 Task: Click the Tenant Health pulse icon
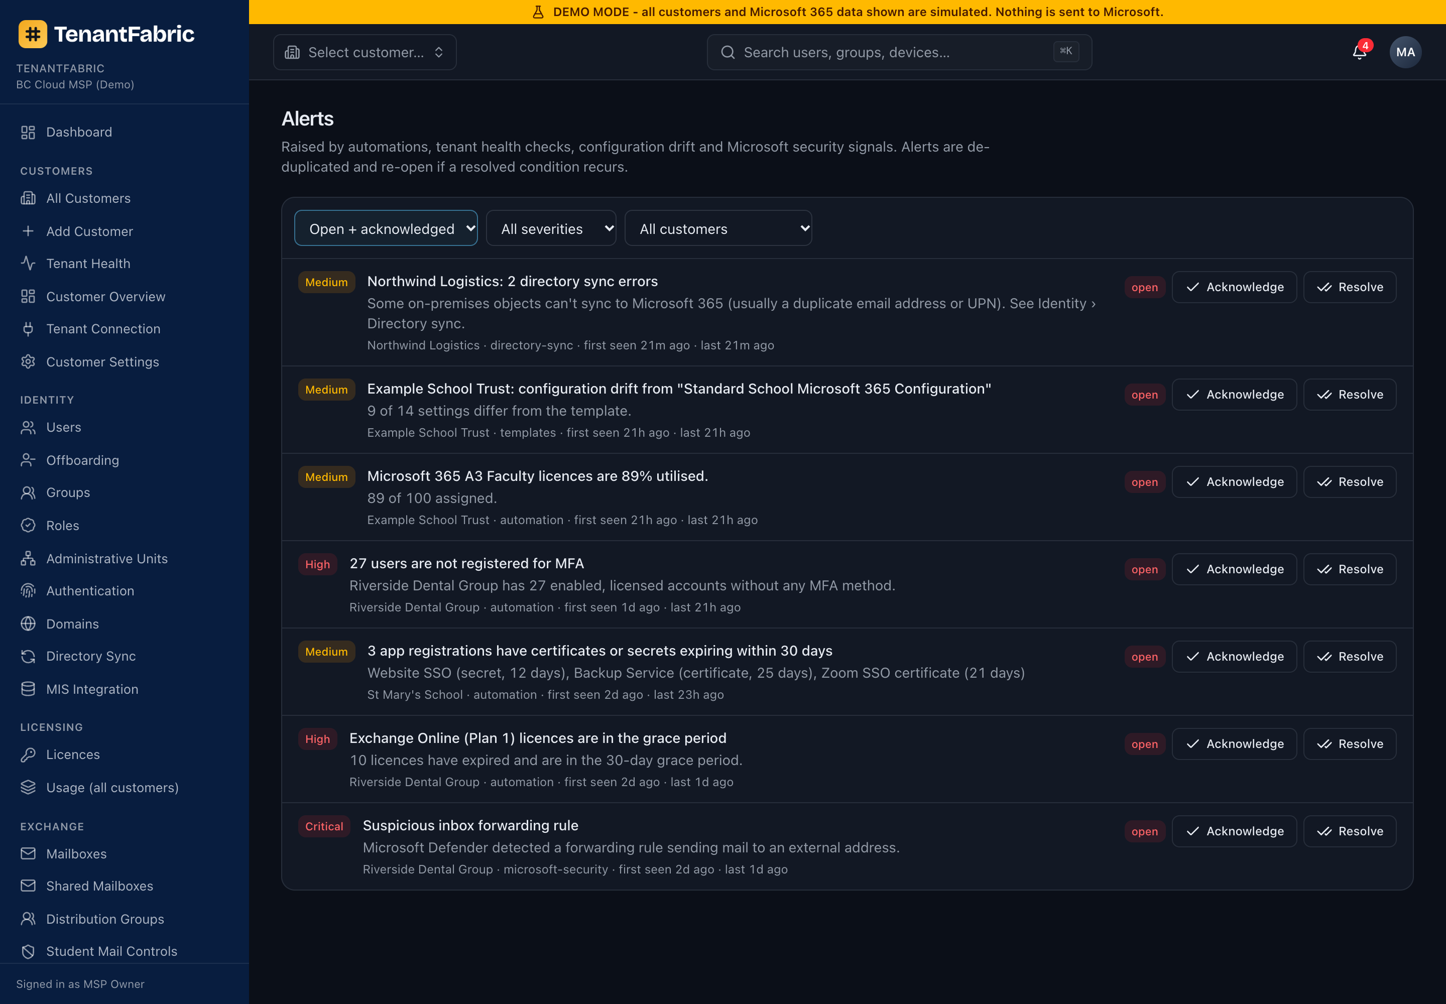(x=28, y=263)
